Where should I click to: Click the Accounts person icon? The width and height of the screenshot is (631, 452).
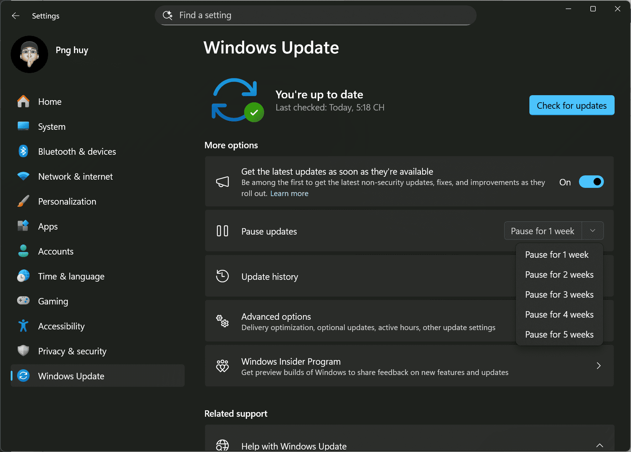[x=24, y=251]
